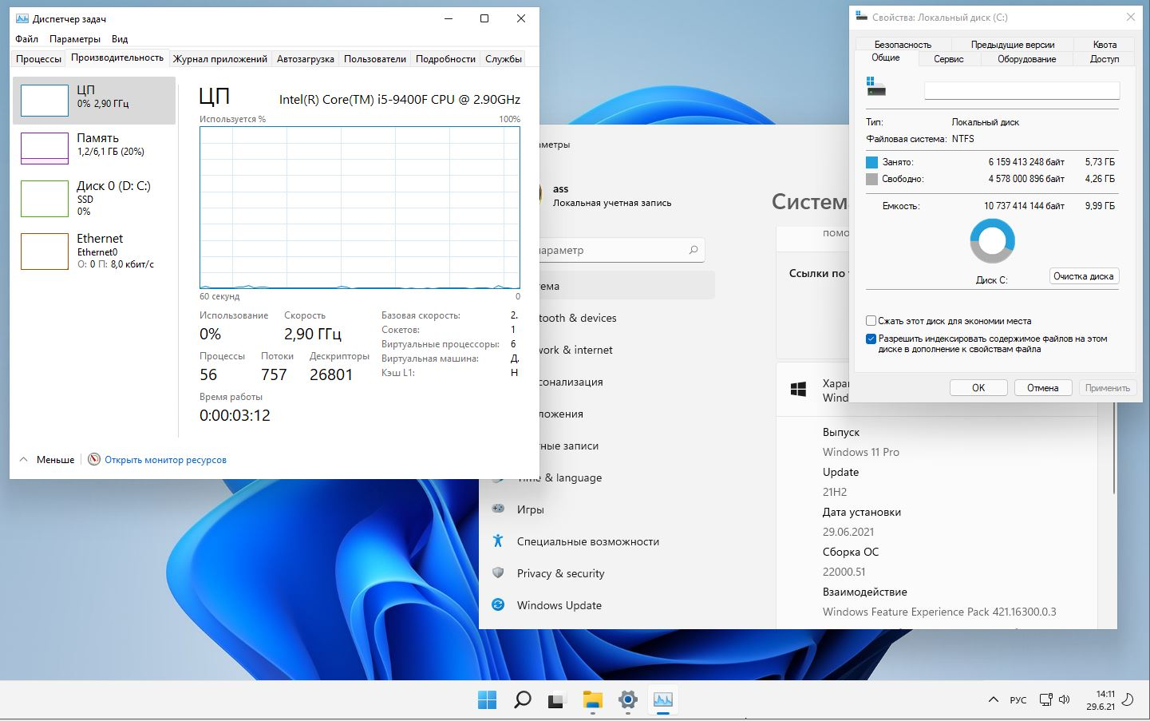Viewport: 1150px width, 721px height.
Task: Select the Memory performance graph thumbnail
Action: (45, 148)
